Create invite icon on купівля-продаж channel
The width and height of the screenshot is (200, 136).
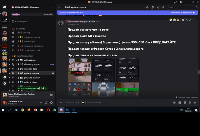point(53,73)
